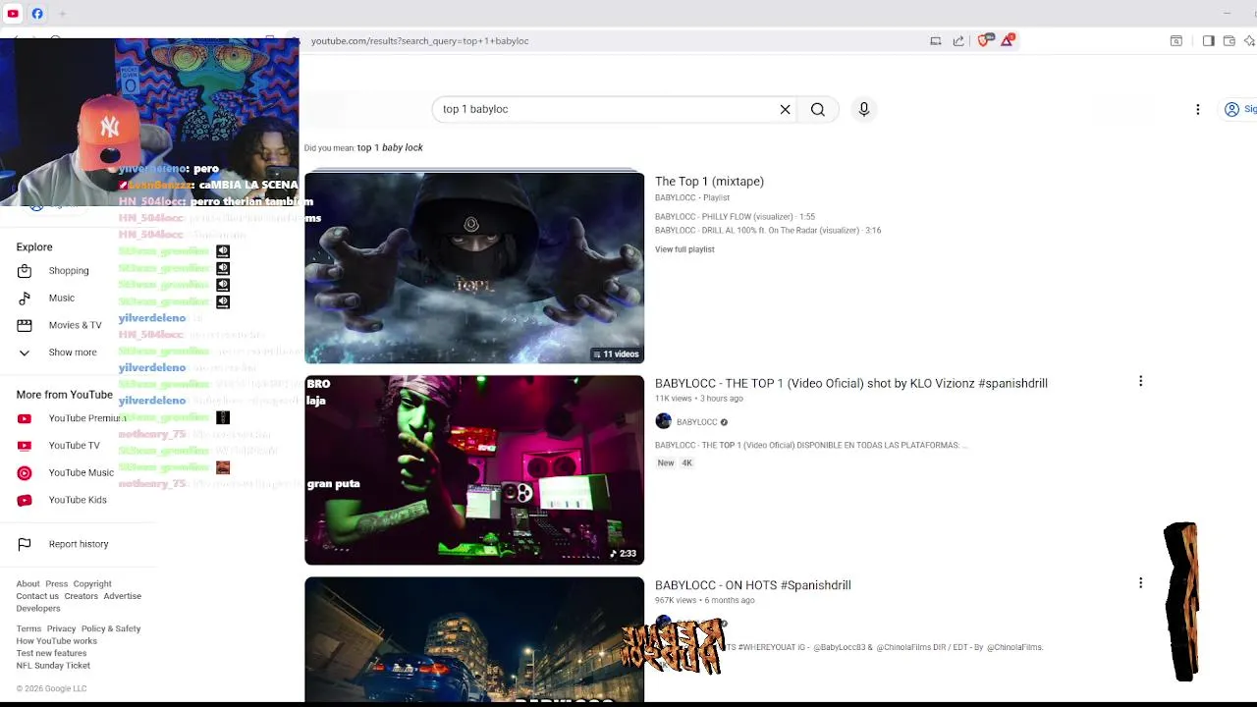Click the Report history flag icon
The width and height of the screenshot is (1257, 707).
point(25,544)
